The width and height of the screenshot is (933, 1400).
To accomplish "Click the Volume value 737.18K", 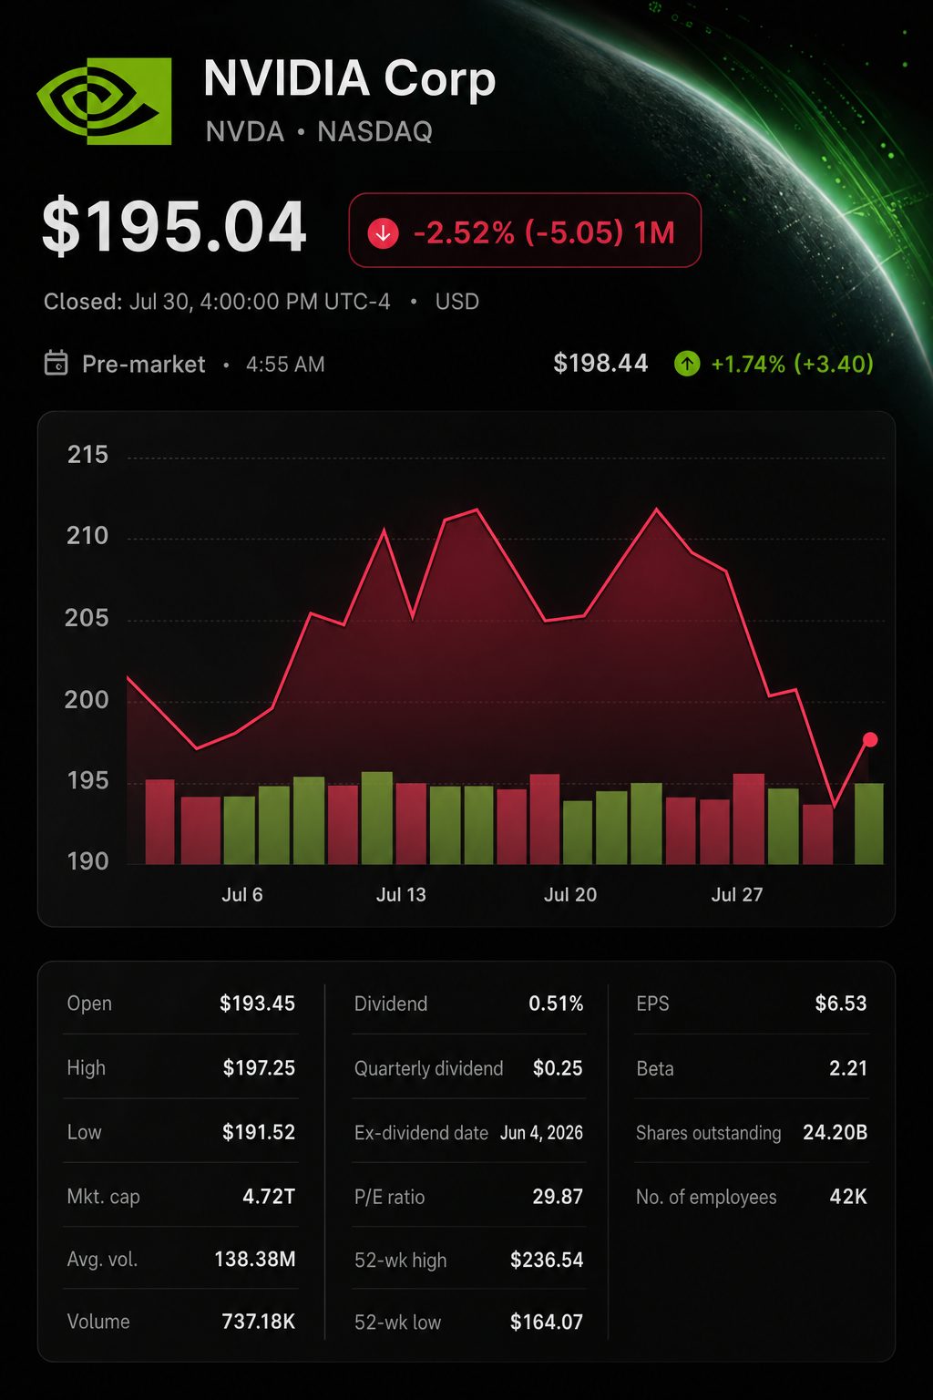I will pyautogui.click(x=258, y=1322).
